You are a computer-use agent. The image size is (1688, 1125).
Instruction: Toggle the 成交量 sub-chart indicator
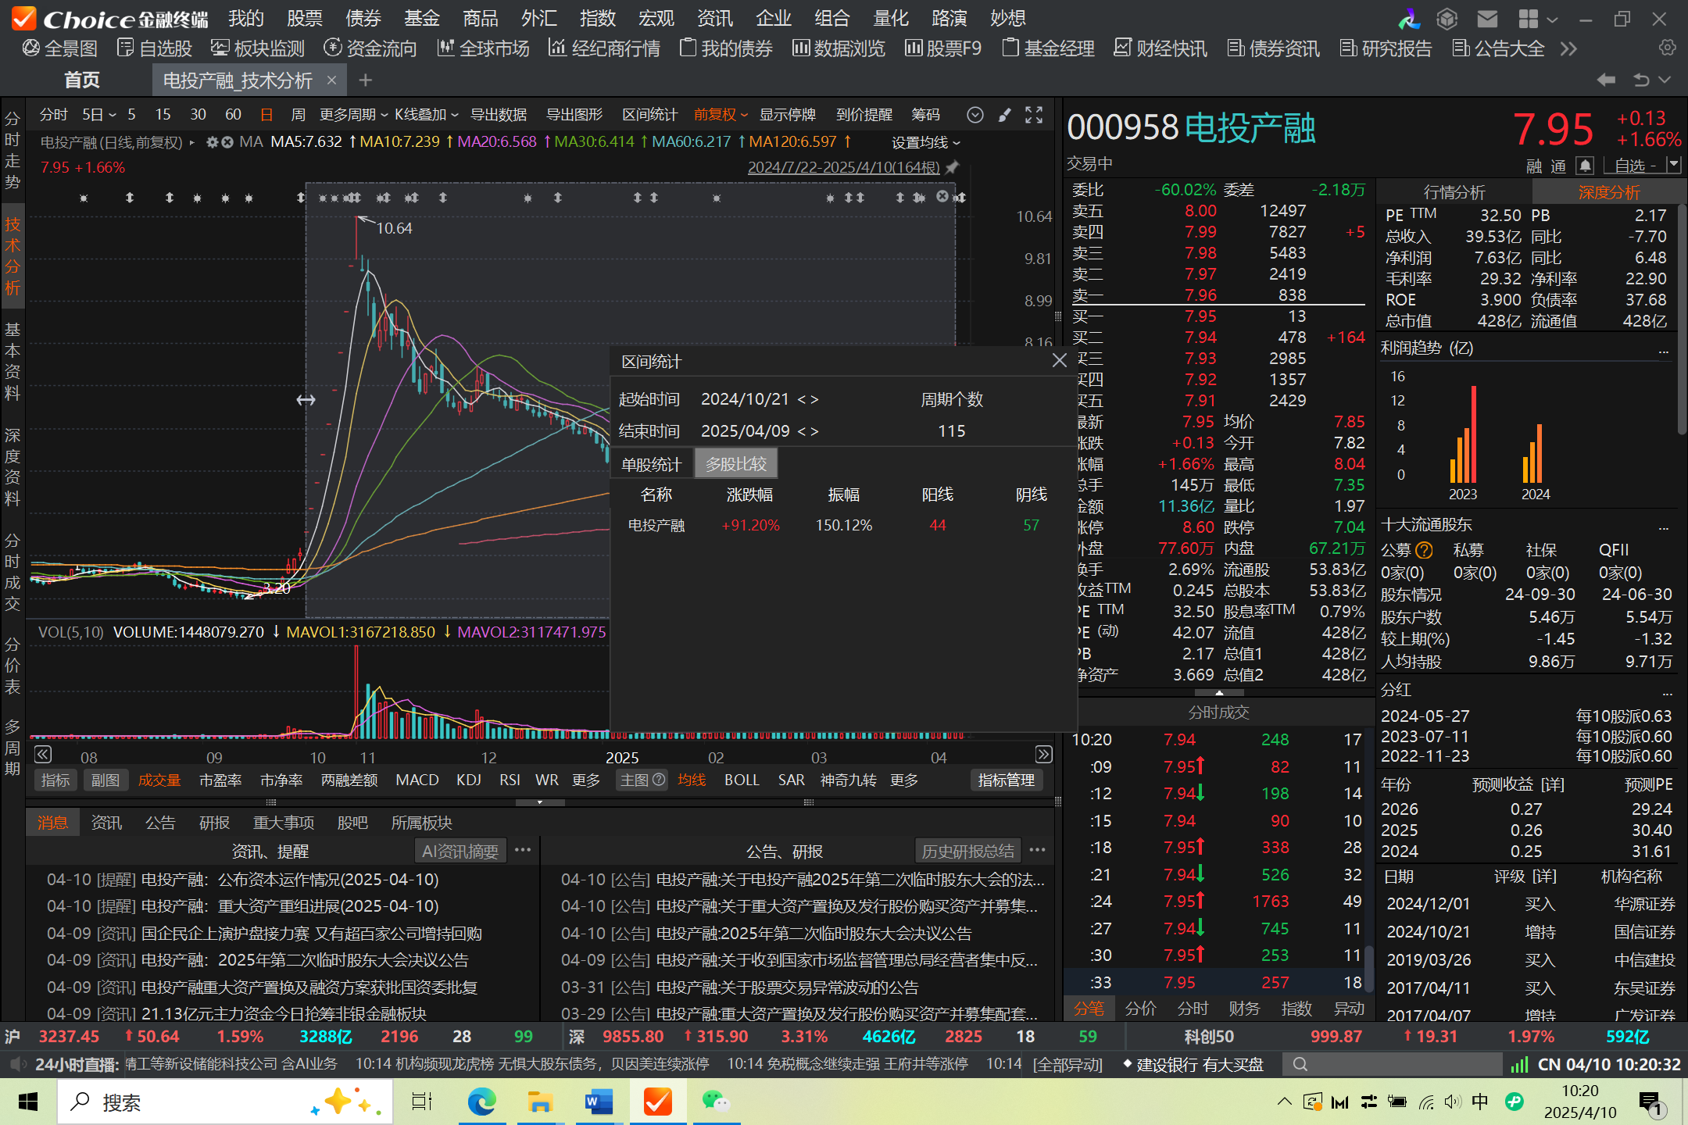tap(159, 780)
